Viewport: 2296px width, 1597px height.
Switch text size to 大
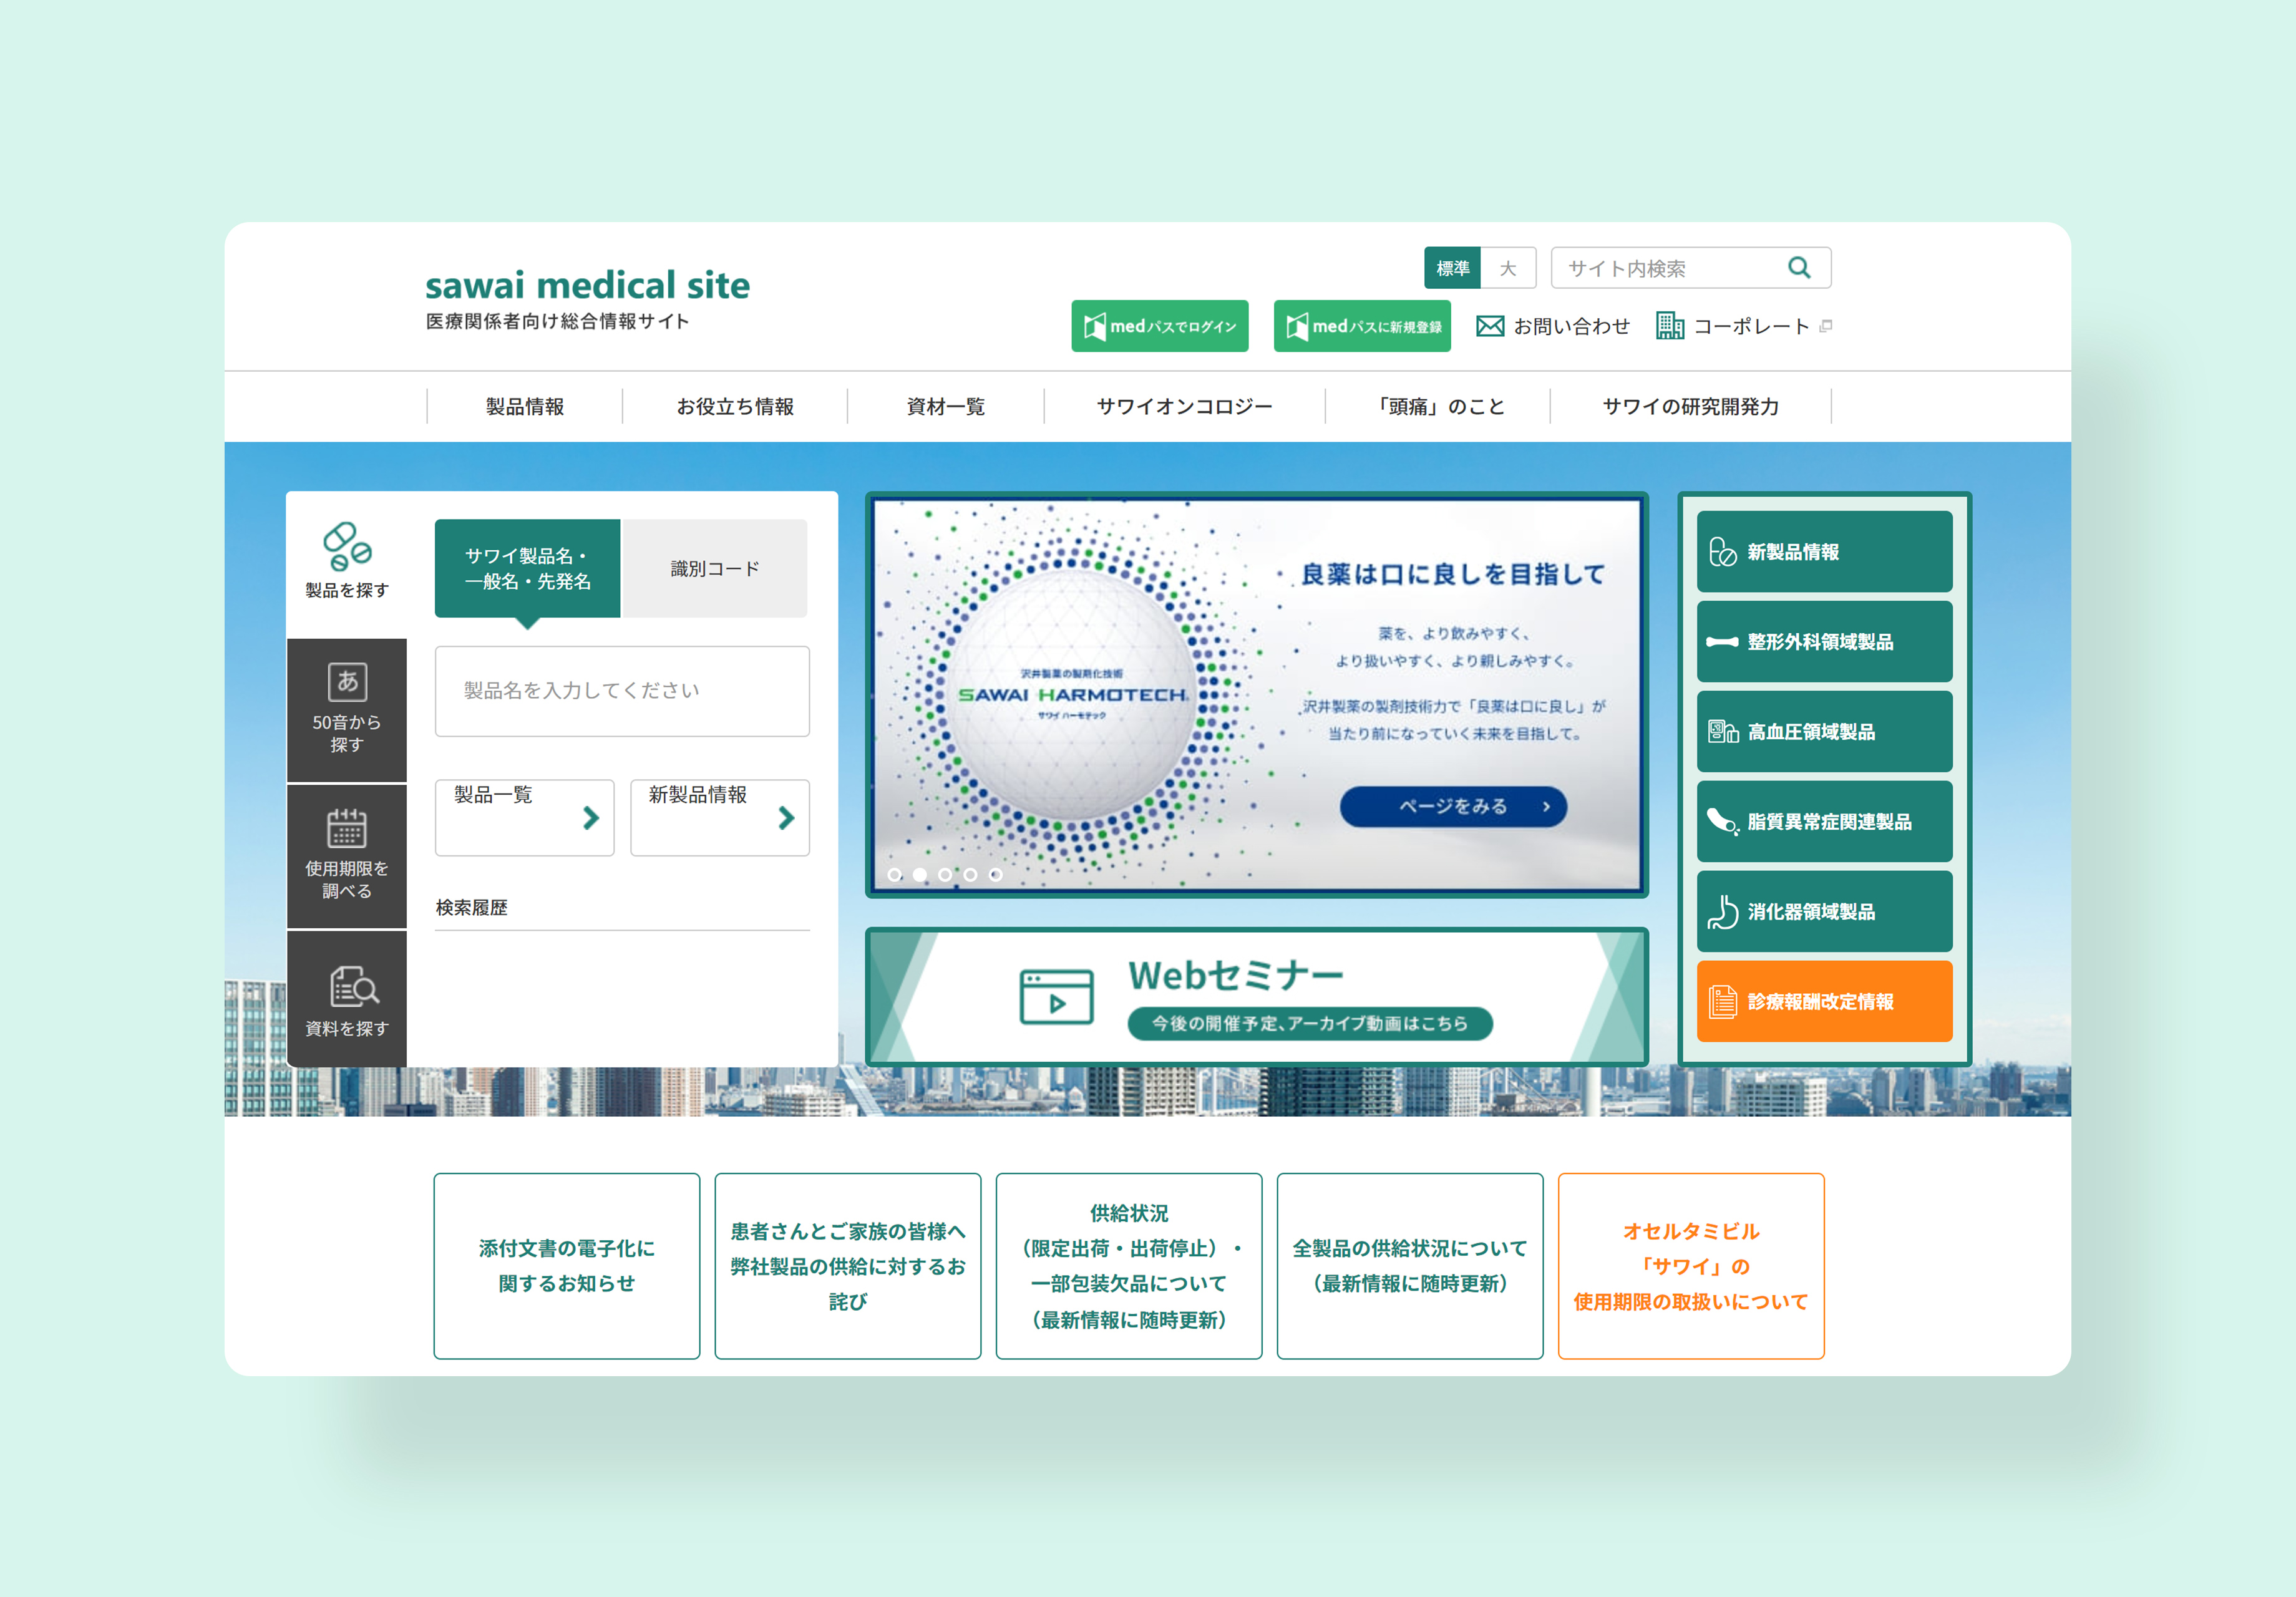point(1507,268)
